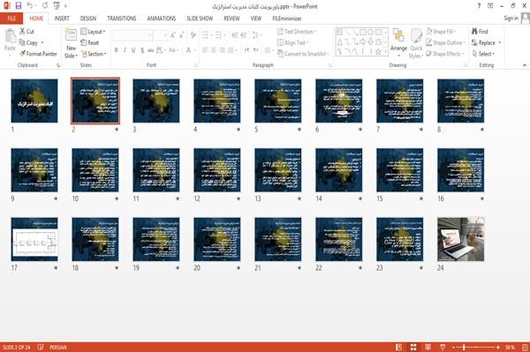Viewport: 530px width, 352px height.
Task: Expand the Section dropdown
Action: point(94,54)
